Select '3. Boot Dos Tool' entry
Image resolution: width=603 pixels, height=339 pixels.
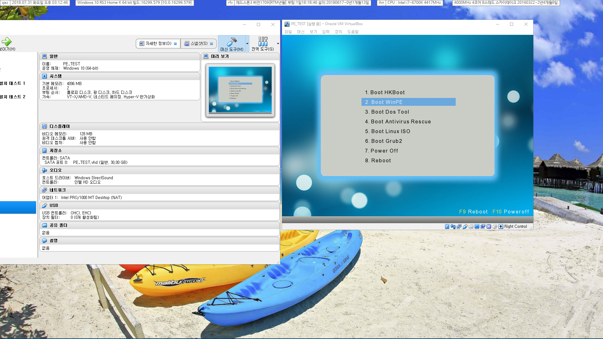tap(387, 112)
